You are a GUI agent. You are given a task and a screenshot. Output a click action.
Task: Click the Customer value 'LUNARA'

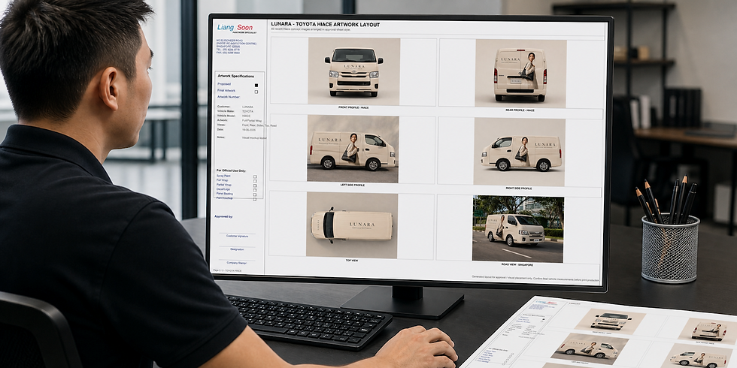click(x=247, y=107)
